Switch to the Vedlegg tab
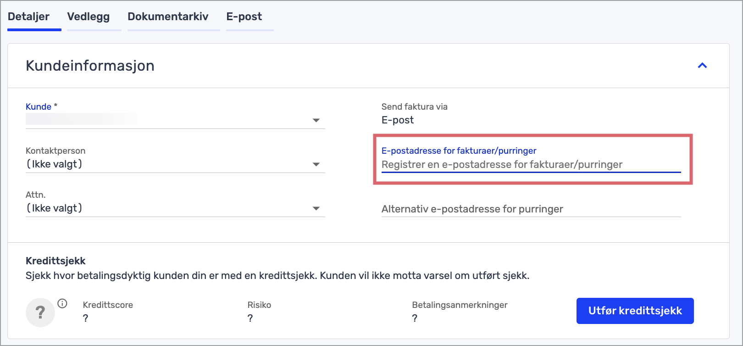Image resolution: width=743 pixels, height=346 pixels. click(x=89, y=17)
